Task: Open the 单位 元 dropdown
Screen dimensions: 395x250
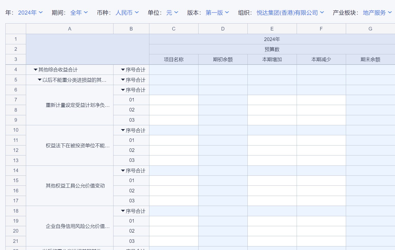Action: [172, 13]
